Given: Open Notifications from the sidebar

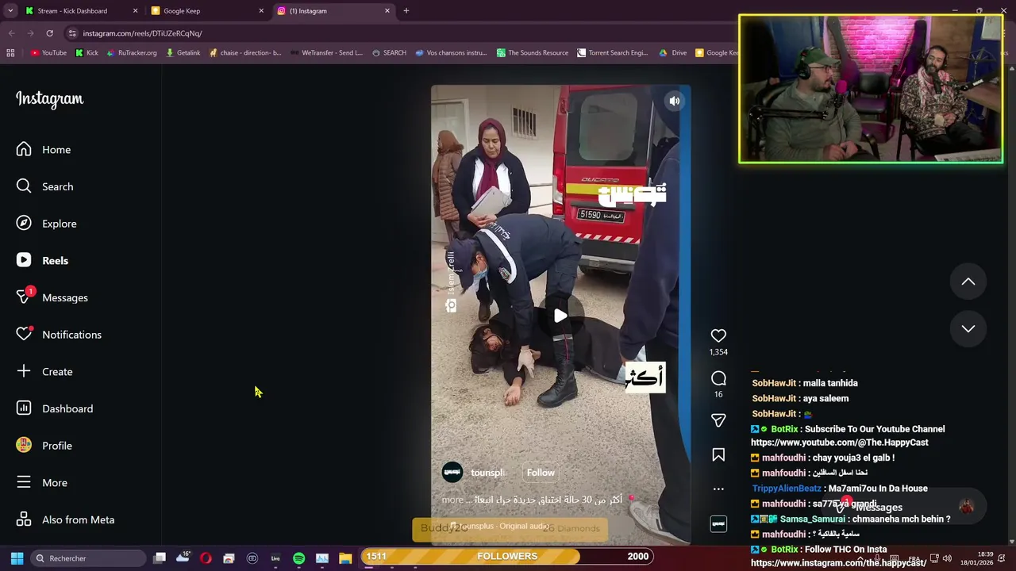Looking at the screenshot, I should coord(59,335).
